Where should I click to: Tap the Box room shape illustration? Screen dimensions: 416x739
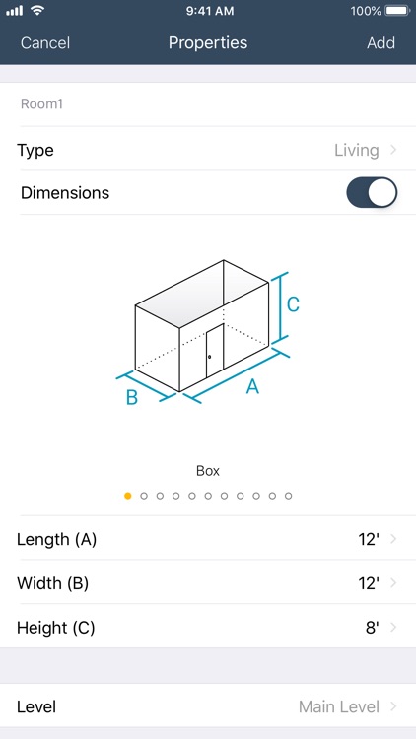pos(208,332)
